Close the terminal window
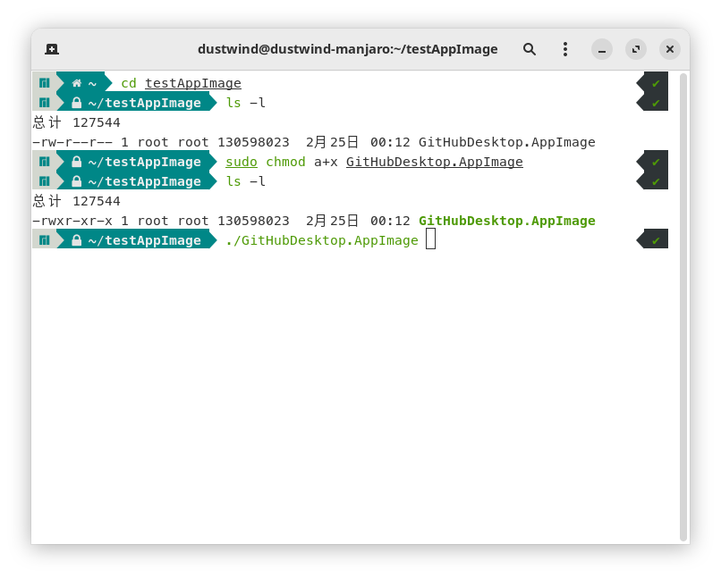The height and width of the screenshot is (578, 721). coord(670,49)
